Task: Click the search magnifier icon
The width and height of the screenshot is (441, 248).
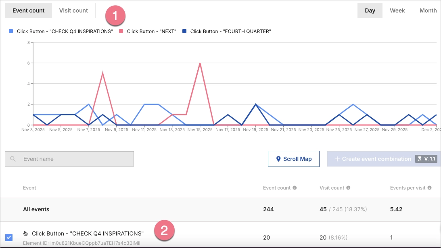Action: (13, 159)
